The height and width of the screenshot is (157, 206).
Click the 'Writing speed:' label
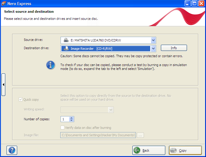coord(34,109)
